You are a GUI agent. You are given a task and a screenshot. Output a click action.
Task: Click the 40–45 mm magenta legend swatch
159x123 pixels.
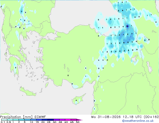(68, 120)
